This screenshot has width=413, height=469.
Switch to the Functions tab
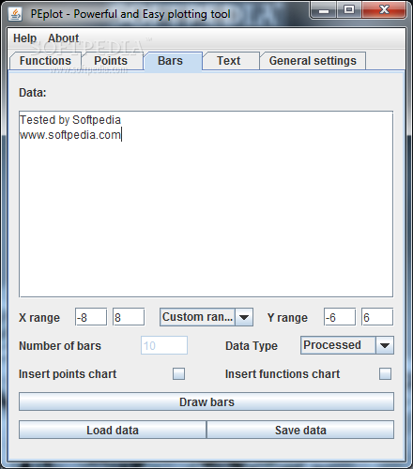45,61
